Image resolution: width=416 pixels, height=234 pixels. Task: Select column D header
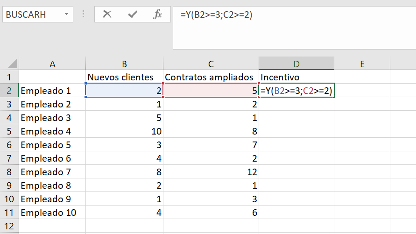point(296,64)
